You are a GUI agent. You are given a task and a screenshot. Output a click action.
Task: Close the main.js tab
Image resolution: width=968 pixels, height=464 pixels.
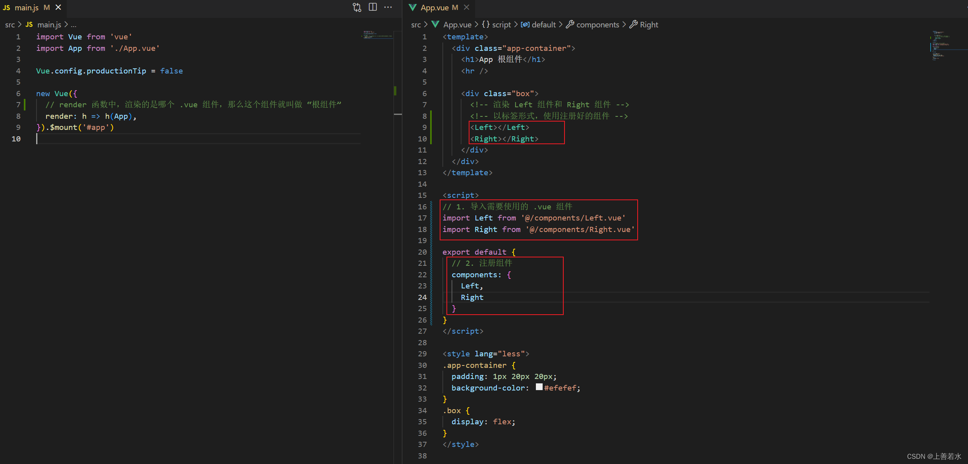[58, 7]
